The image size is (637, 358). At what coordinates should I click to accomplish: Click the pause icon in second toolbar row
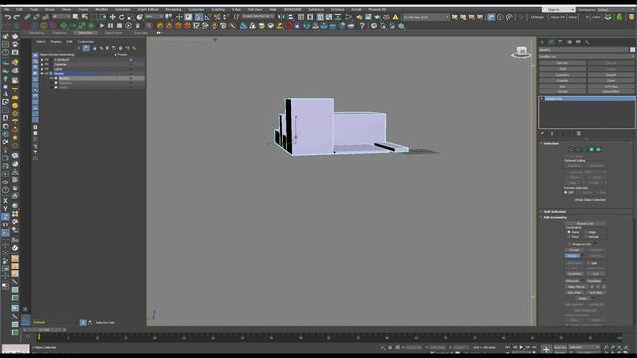coord(110,26)
